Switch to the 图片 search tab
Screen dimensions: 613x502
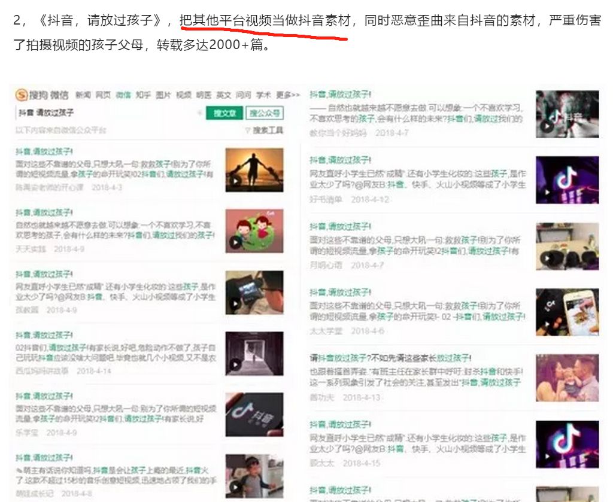click(x=163, y=95)
